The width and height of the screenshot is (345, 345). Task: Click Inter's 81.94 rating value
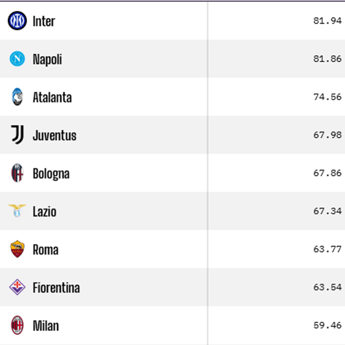click(x=327, y=21)
